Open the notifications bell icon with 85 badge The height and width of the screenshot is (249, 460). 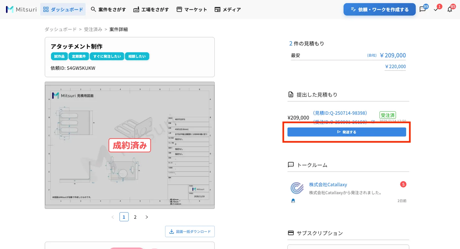point(450,10)
